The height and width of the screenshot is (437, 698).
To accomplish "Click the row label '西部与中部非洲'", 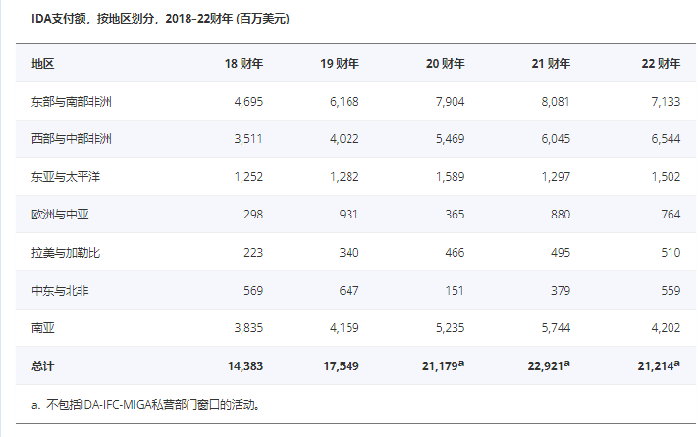I will coord(72,139).
